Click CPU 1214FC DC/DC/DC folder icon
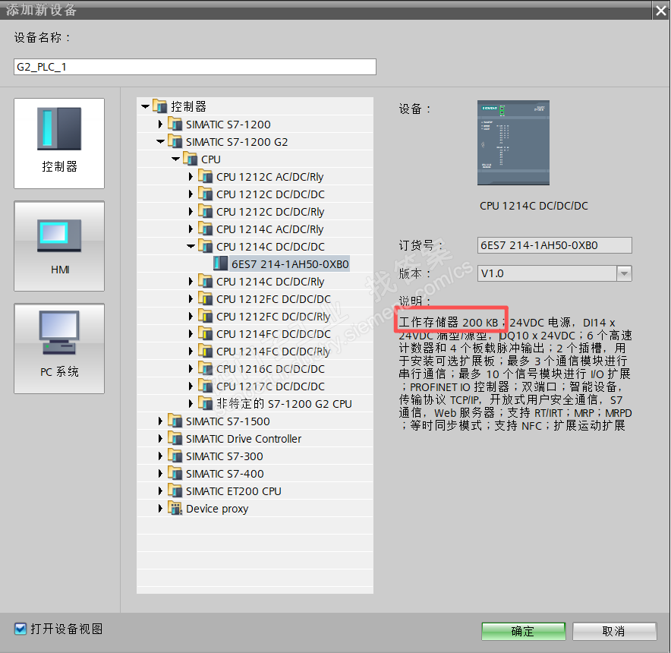 click(206, 333)
